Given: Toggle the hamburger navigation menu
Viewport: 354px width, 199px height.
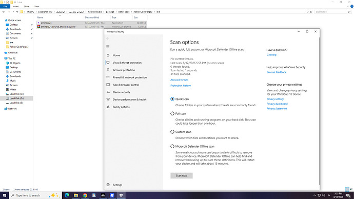Looking at the screenshot, I should 108,46.
